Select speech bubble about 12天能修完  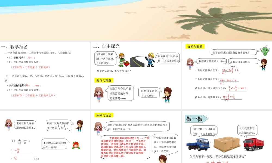click(106, 59)
